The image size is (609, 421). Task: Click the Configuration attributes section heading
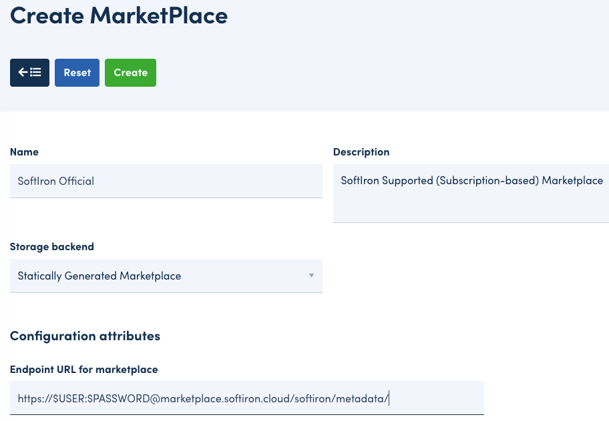pos(85,336)
